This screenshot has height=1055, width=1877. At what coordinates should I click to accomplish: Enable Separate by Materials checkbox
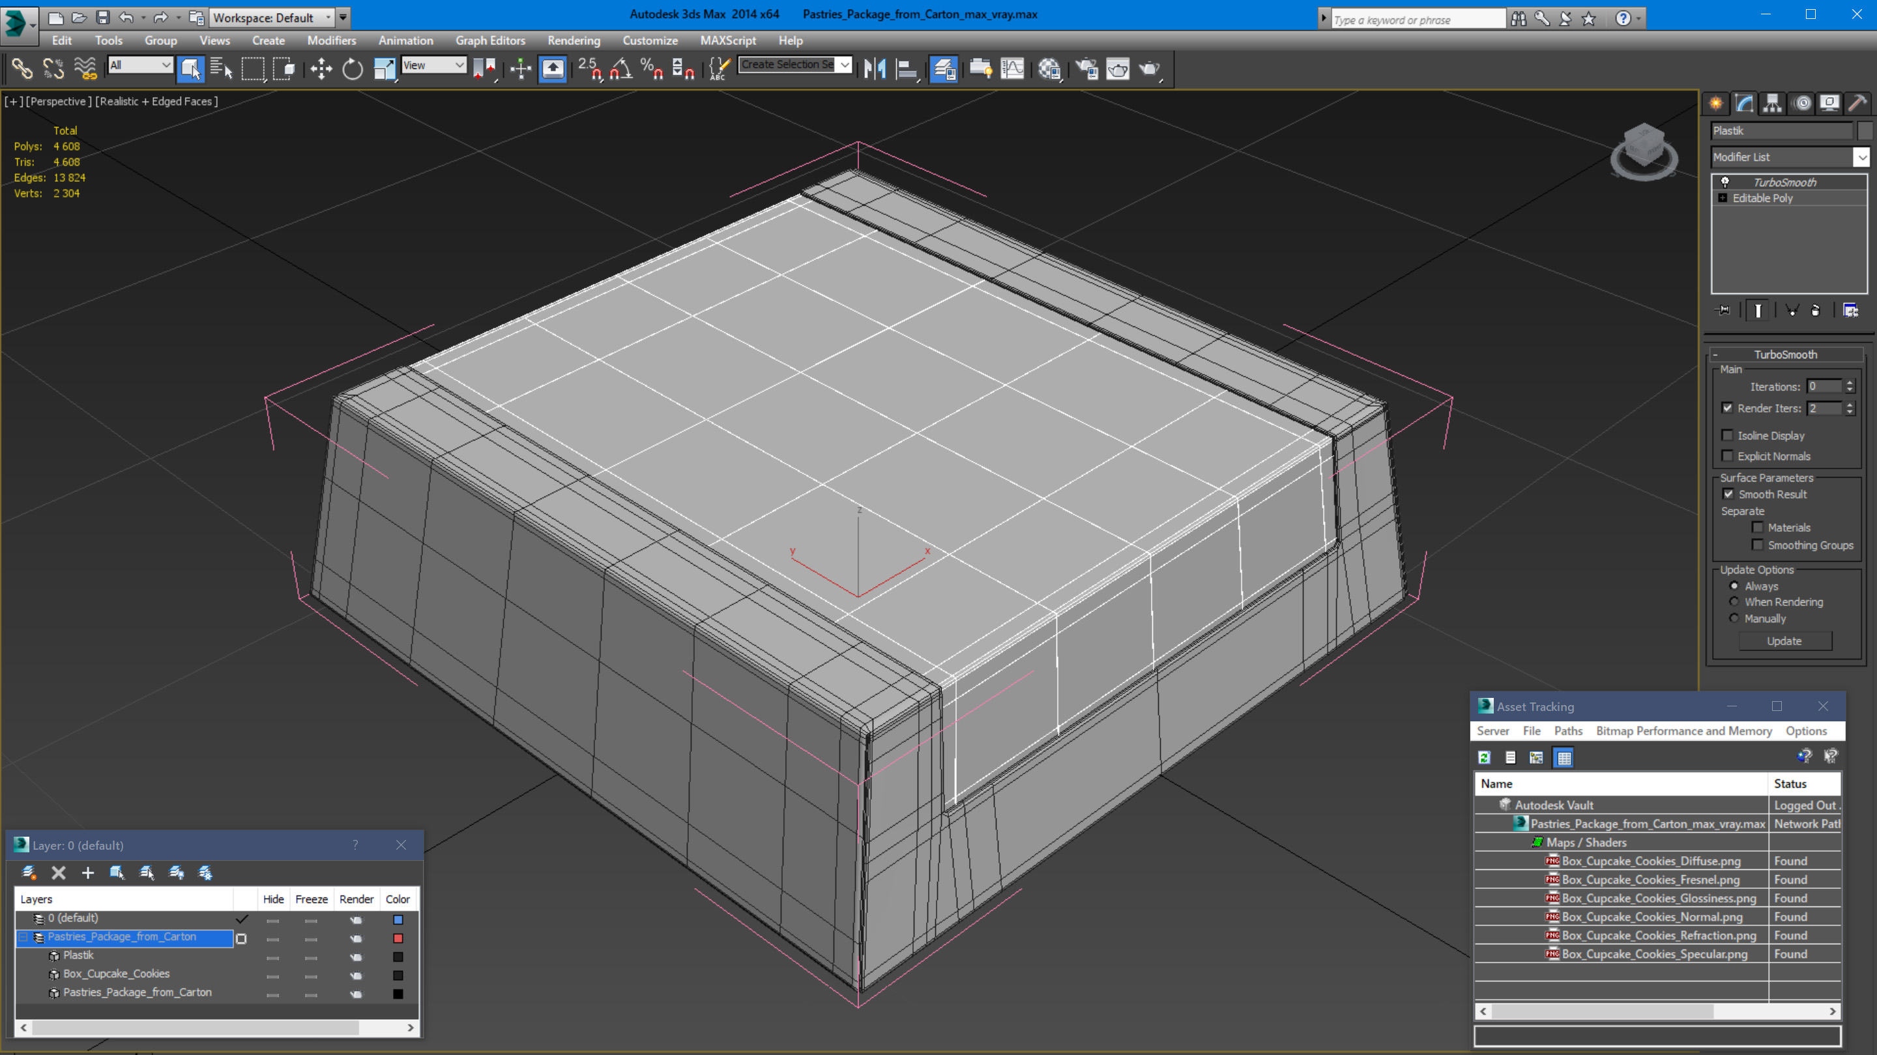click(x=1758, y=527)
